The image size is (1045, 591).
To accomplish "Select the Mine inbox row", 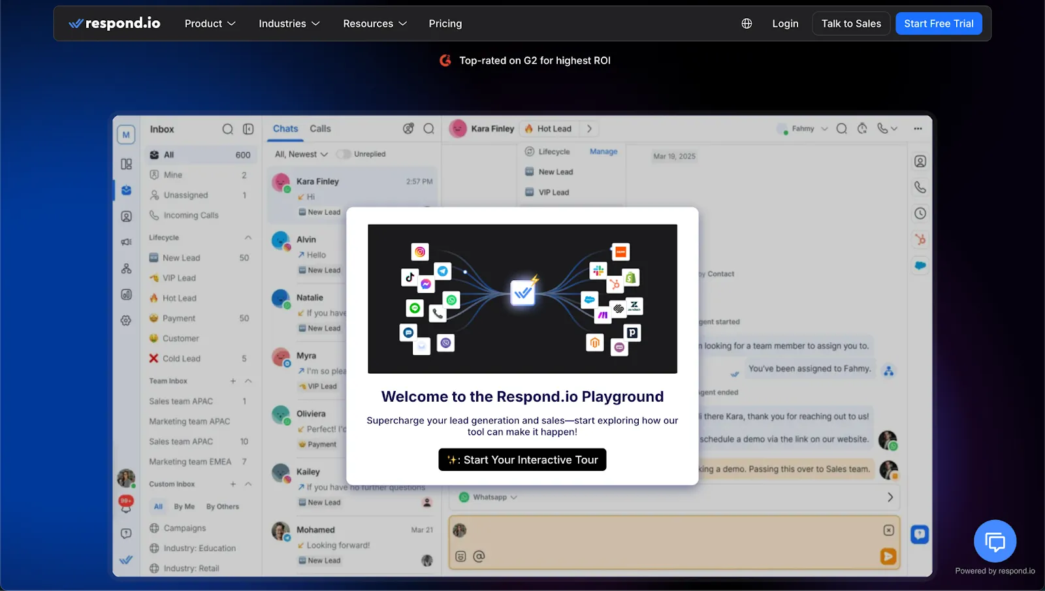I will click(200, 175).
